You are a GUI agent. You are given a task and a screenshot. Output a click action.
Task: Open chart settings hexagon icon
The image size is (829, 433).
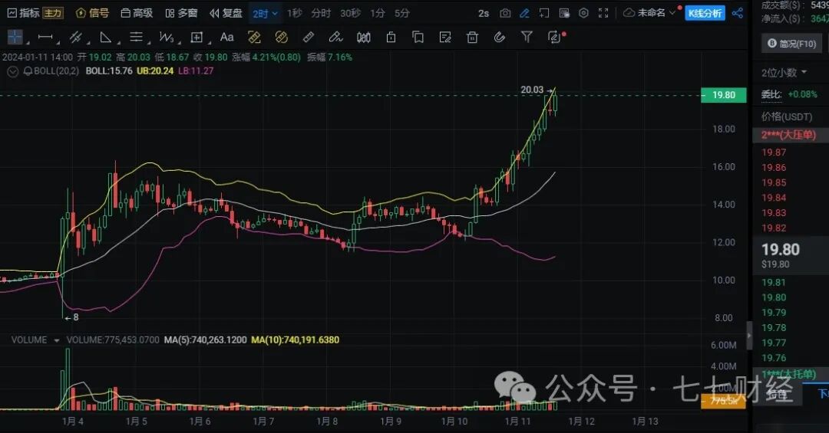coord(583,13)
